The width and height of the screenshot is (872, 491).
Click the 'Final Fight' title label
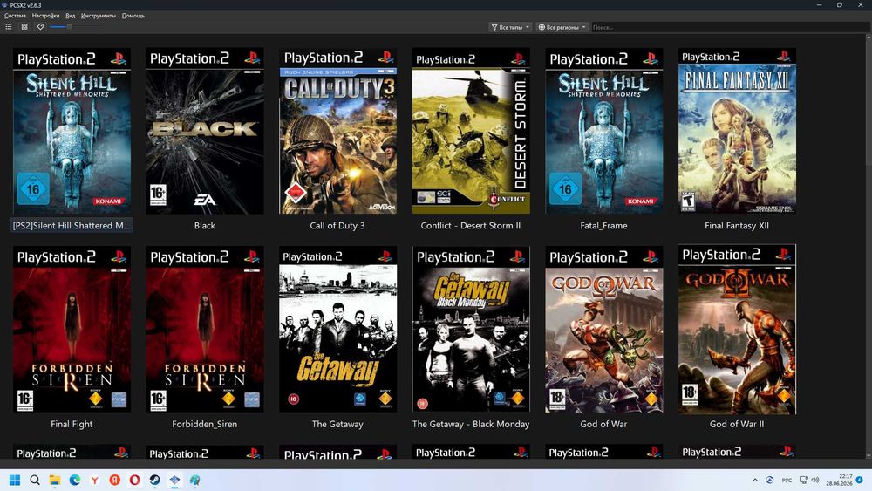click(72, 424)
